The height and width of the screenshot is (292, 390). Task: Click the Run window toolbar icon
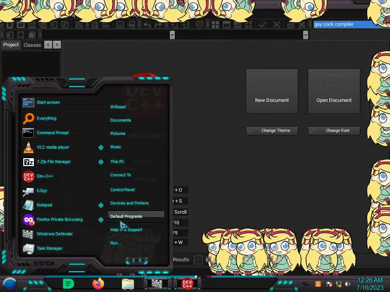click(226, 25)
